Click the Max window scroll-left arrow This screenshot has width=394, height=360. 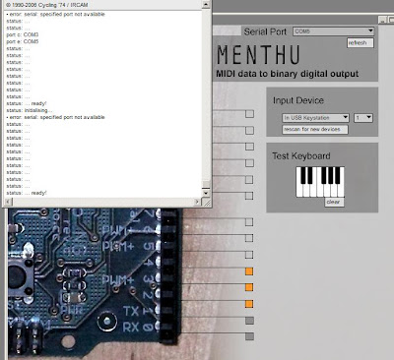[9, 202]
